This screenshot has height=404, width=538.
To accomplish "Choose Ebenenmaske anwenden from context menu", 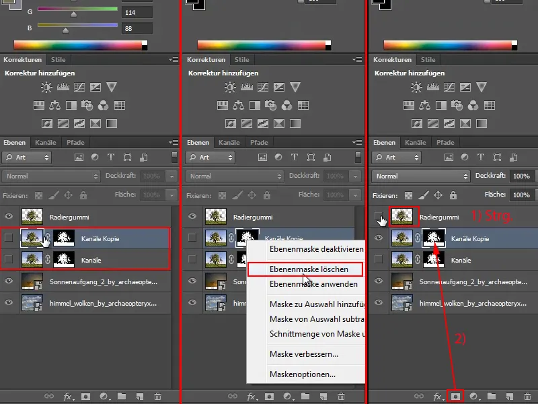I will click(x=313, y=284).
